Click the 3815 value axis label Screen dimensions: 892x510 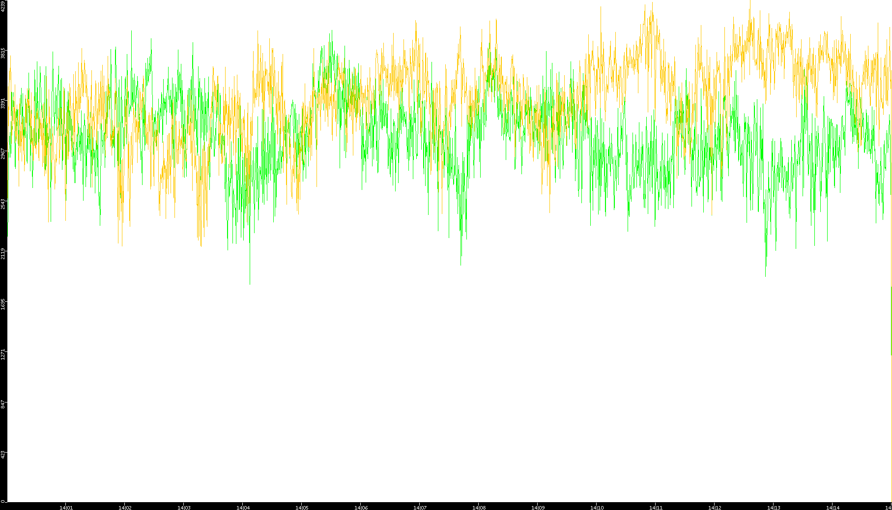pos(3,53)
